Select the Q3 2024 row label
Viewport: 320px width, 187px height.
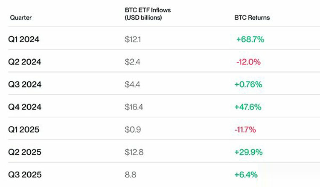(25, 84)
